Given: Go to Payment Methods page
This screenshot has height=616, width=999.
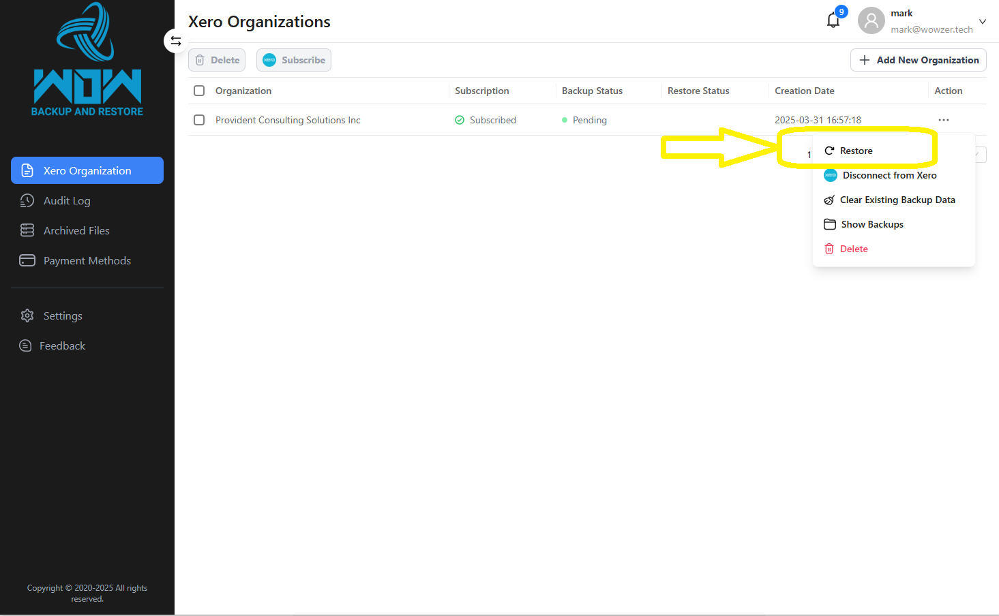Looking at the screenshot, I should click(x=87, y=260).
